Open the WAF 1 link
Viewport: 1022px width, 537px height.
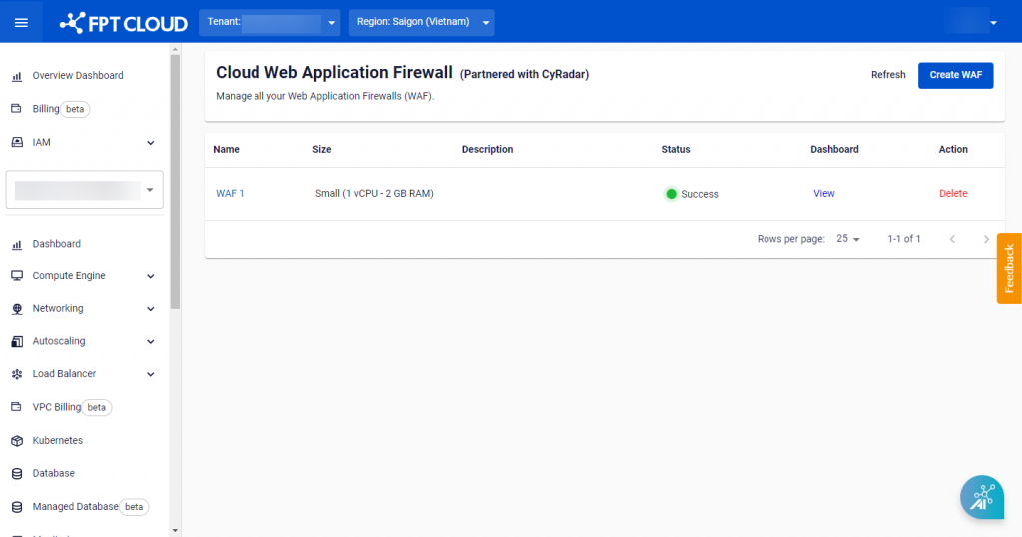(x=230, y=193)
